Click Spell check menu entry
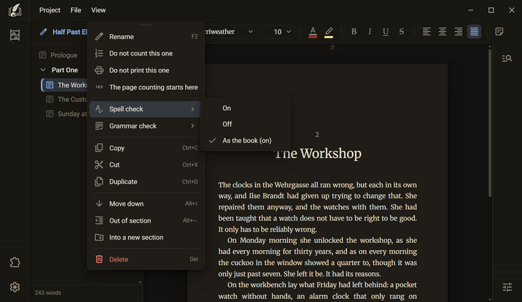The height and width of the screenshot is (302, 522). tap(146, 109)
